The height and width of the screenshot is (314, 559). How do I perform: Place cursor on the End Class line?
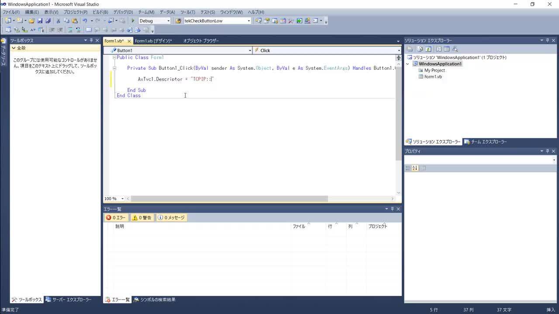(128, 96)
